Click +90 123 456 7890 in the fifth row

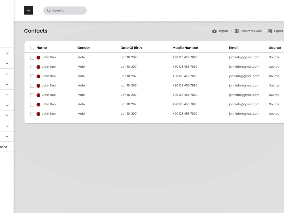[x=185, y=95]
